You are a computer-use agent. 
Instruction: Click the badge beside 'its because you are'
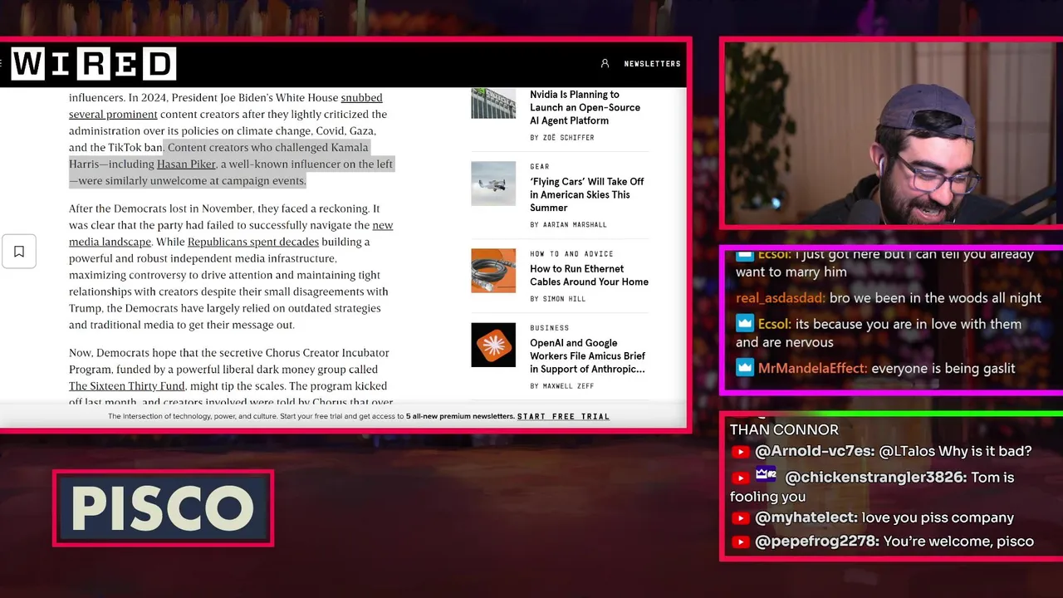pyautogui.click(x=745, y=324)
